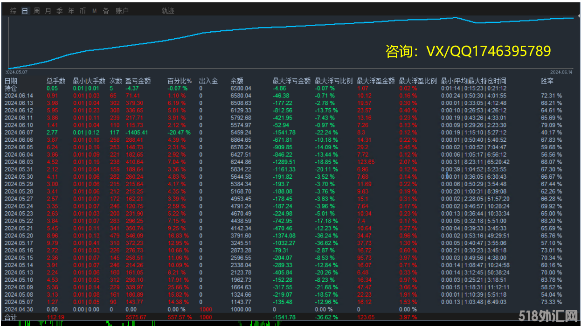Click the 余额 column header

[237, 81]
